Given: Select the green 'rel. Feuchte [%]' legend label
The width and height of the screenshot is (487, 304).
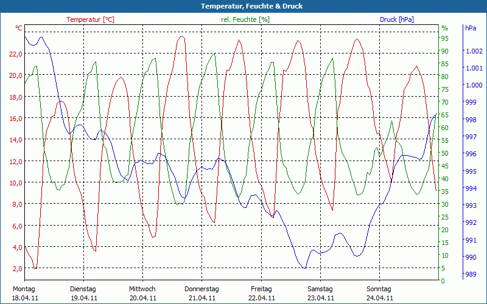Looking at the screenshot, I should click(245, 19).
